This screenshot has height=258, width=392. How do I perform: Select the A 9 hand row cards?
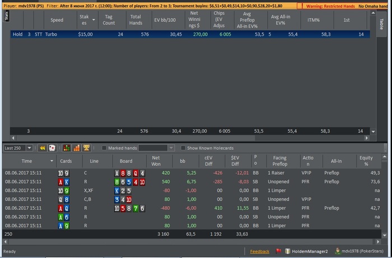pyautogui.click(x=63, y=226)
